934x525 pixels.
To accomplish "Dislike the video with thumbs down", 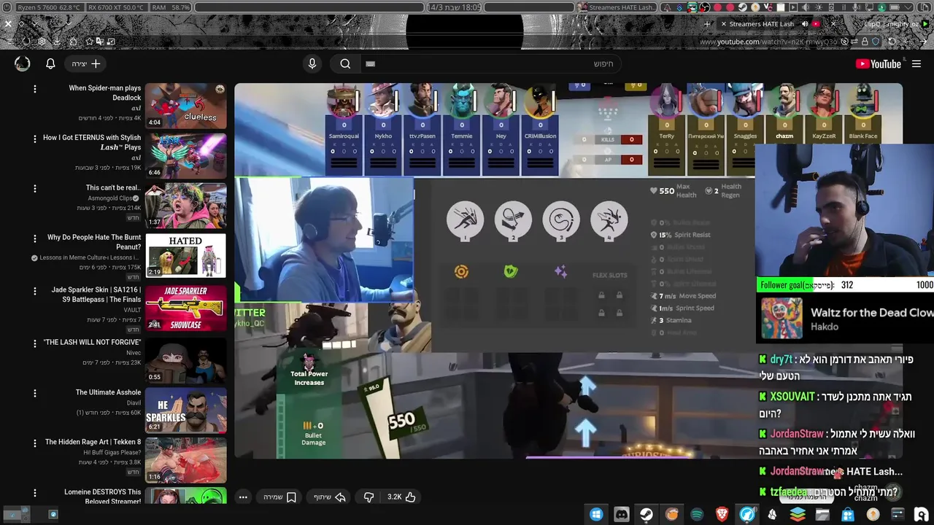I will pos(368,497).
